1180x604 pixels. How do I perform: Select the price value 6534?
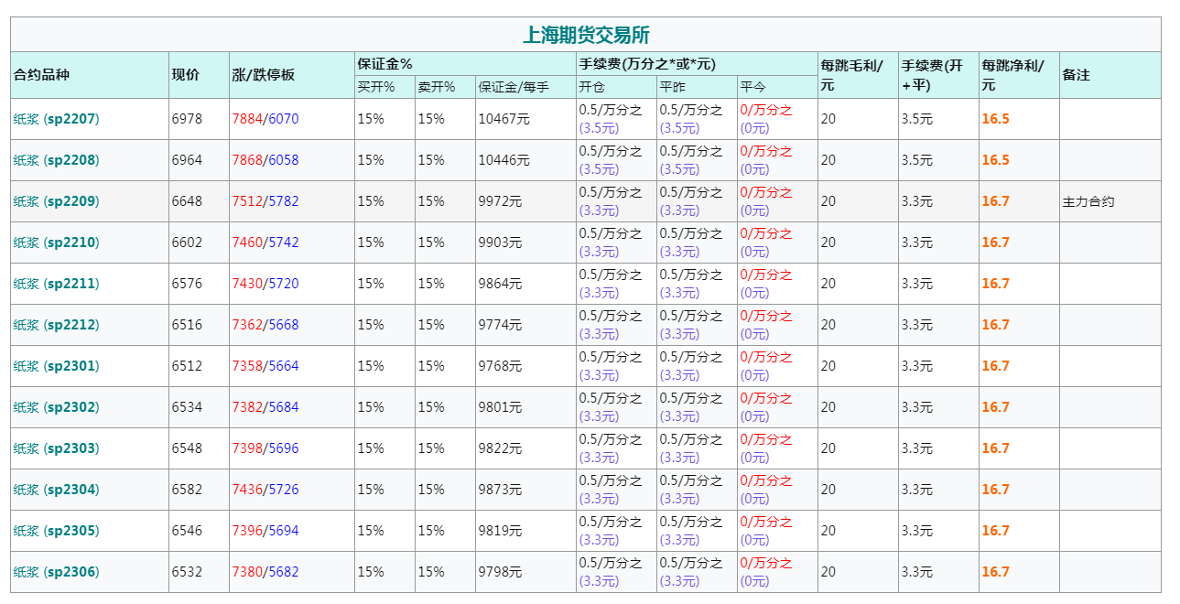pos(187,407)
